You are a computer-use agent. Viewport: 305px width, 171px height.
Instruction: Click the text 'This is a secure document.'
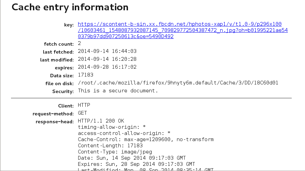pyautogui.click(x=118, y=91)
